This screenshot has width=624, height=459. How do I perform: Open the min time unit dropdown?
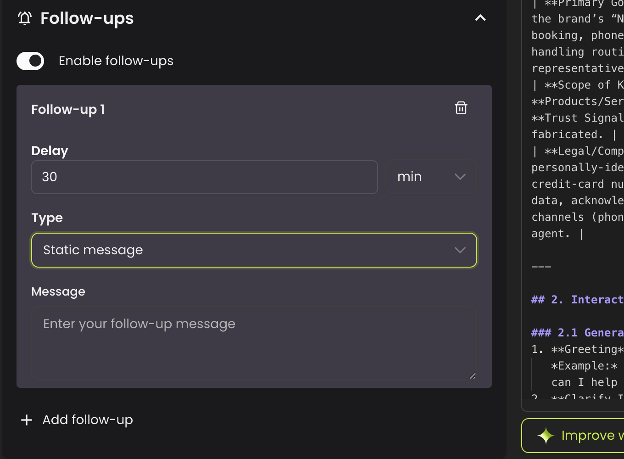(x=431, y=177)
